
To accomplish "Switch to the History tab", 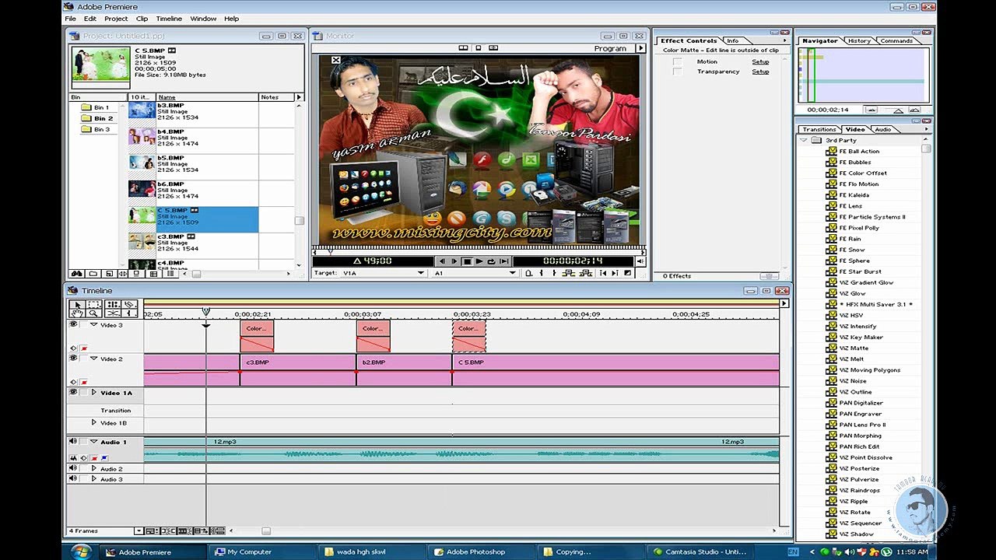I will (x=859, y=40).
